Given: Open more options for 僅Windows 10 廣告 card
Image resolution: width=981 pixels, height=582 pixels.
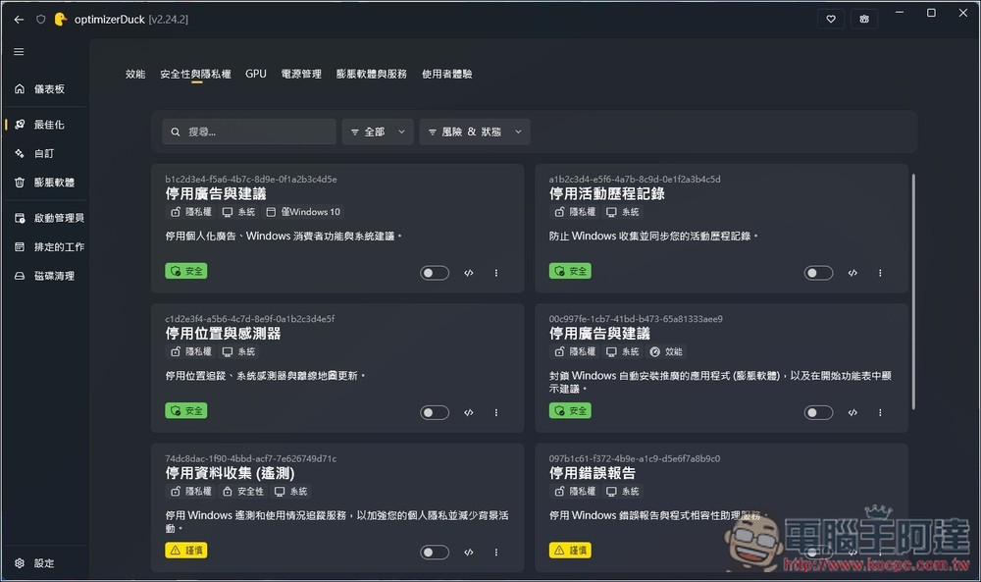Looking at the screenshot, I should pos(496,273).
